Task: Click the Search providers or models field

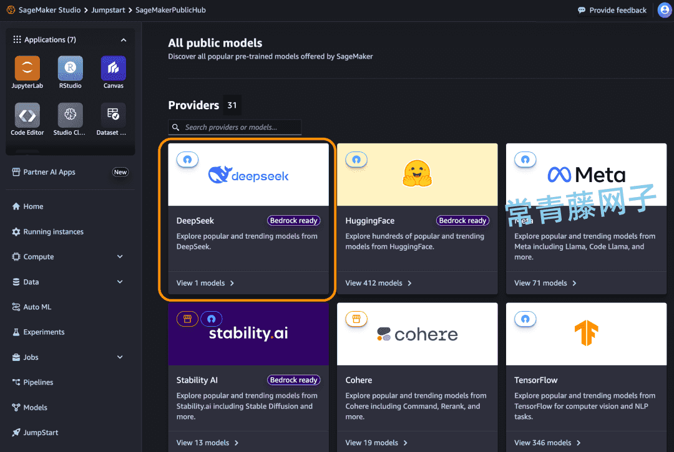Action: [x=235, y=127]
